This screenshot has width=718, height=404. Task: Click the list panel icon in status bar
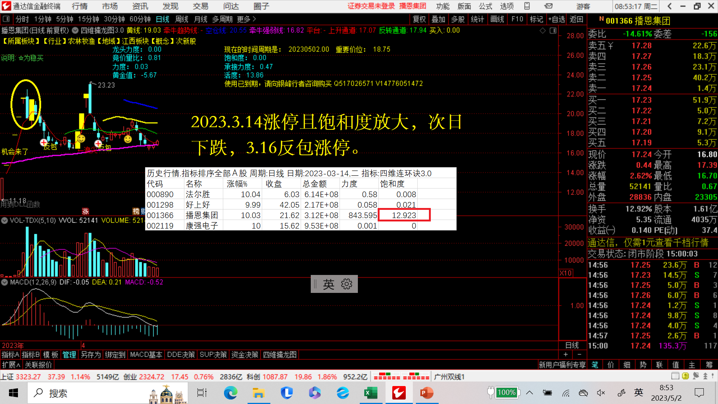pyautogui.click(x=675, y=376)
